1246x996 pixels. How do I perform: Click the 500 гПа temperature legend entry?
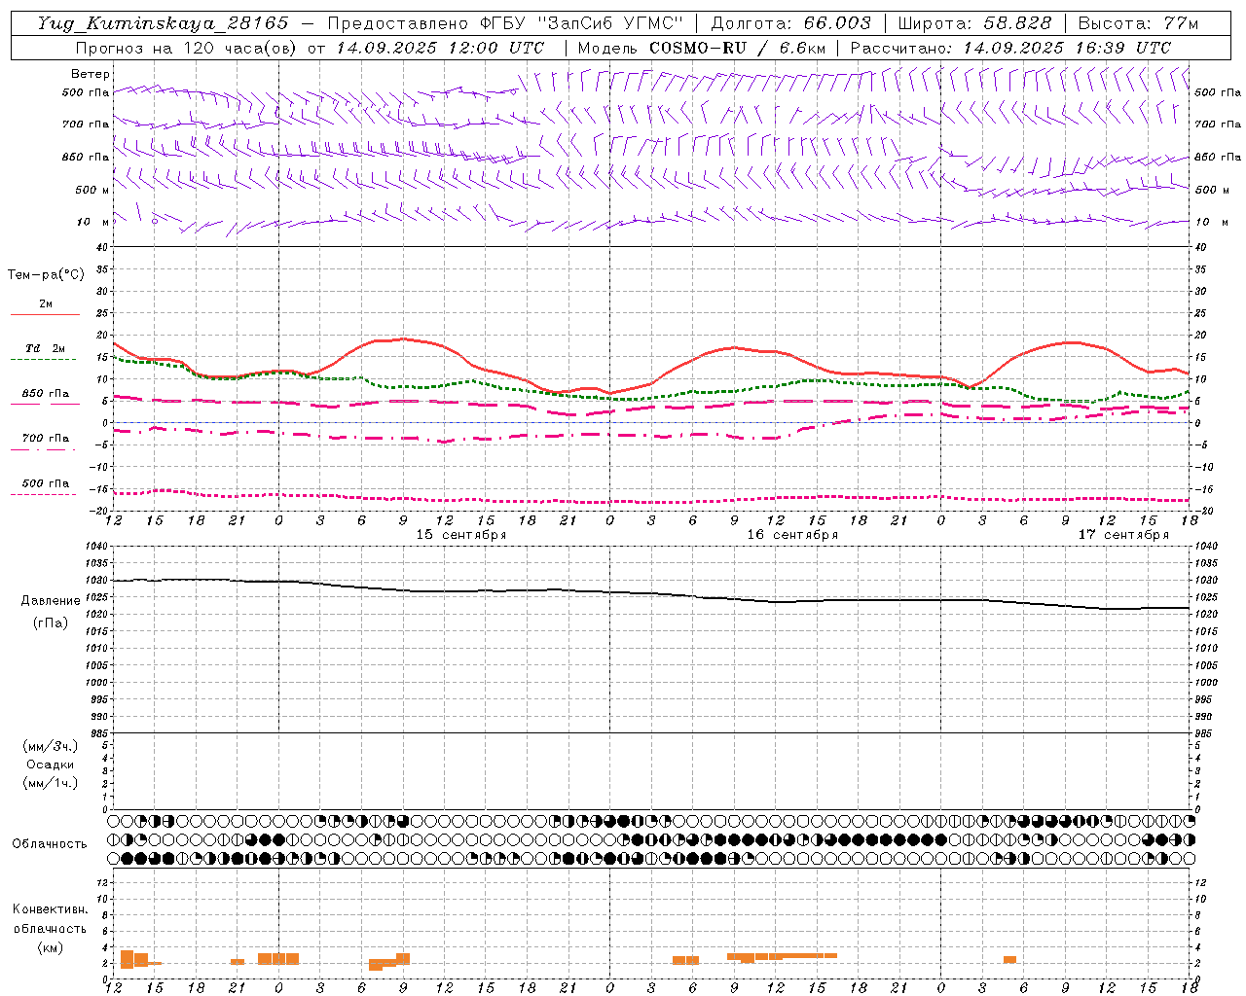(x=45, y=483)
